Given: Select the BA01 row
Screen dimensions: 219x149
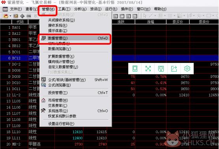Looking at the screenshot, I should (20, 27).
